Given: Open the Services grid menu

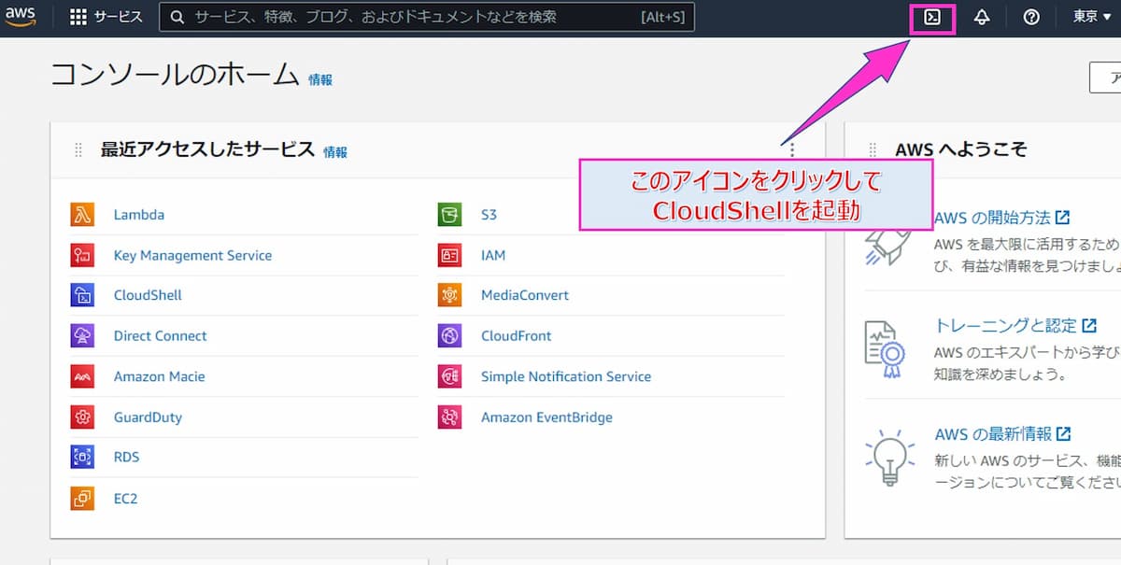Looking at the screenshot, I should pos(106,17).
